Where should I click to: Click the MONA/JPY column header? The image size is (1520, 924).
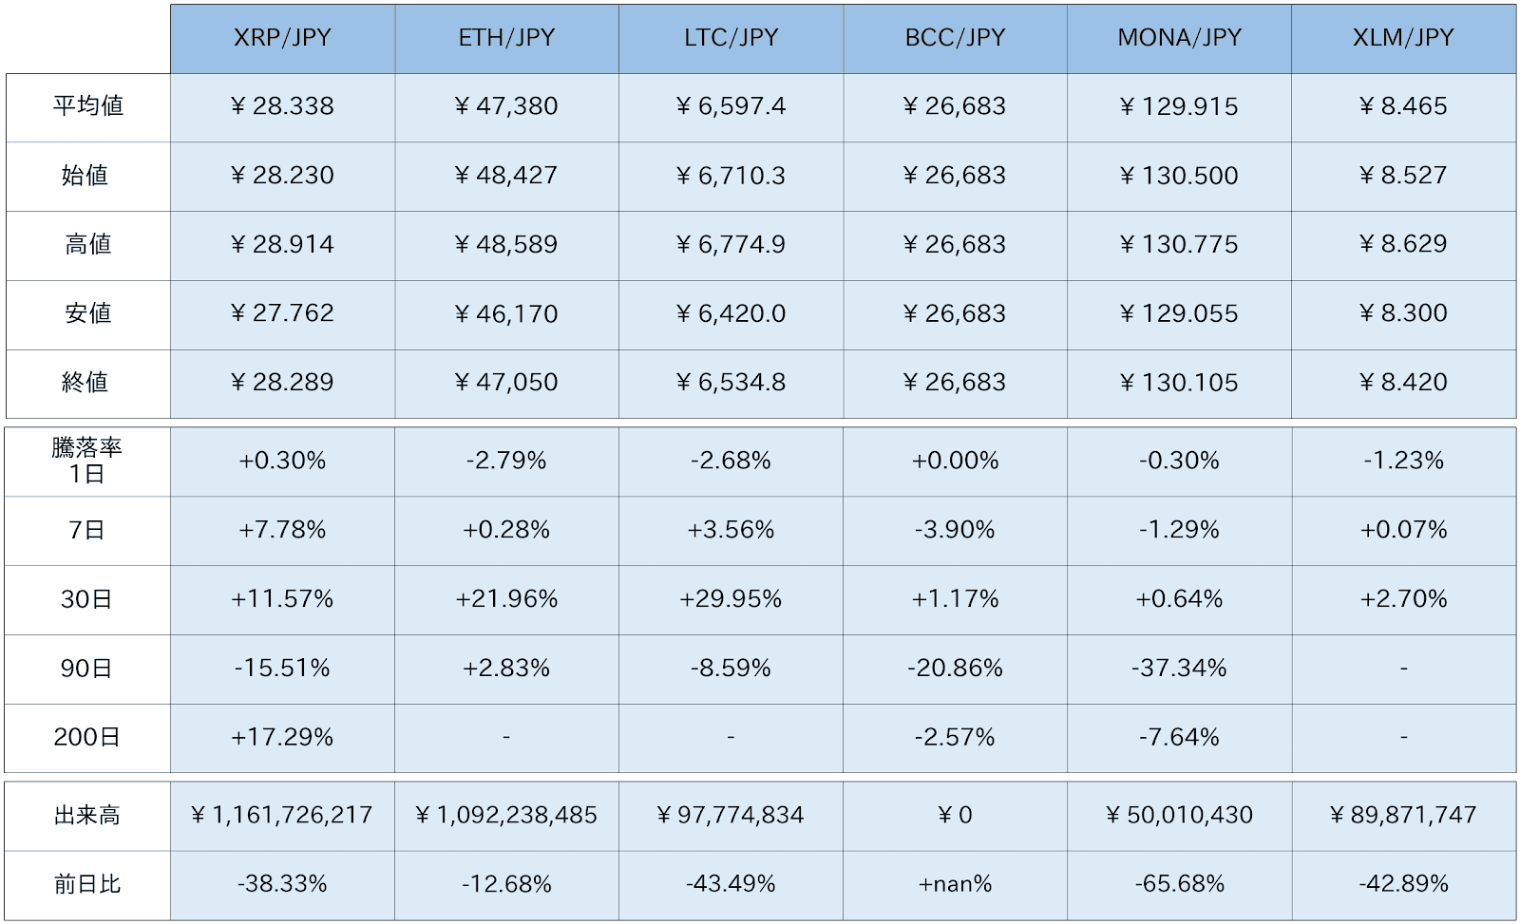(1179, 38)
